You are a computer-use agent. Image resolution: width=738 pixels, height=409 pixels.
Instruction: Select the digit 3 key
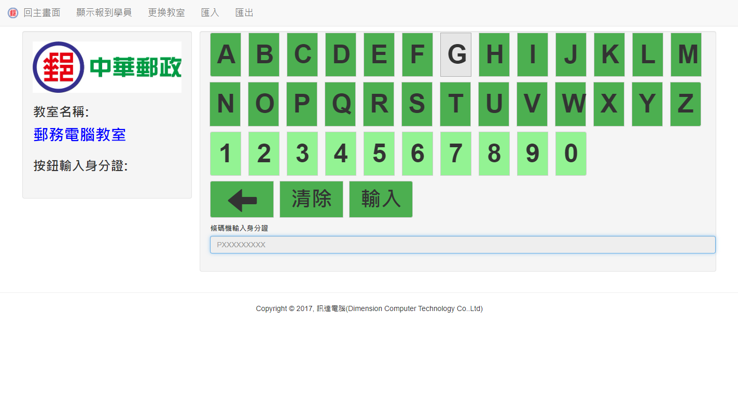(302, 153)
